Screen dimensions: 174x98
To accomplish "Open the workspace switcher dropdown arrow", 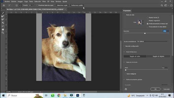I will tap(169, 5).
